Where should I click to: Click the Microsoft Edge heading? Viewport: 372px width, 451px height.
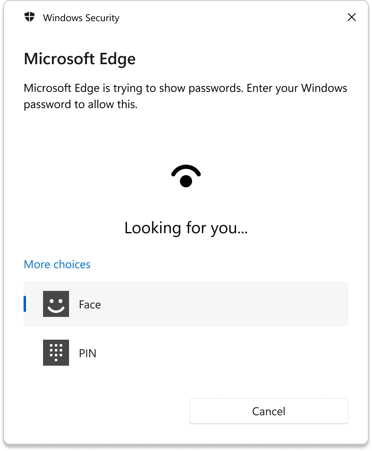[80, 59]
